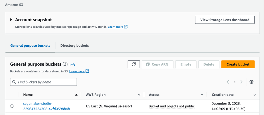
Task: Click the next page chevron
Action: coord(242,82)
